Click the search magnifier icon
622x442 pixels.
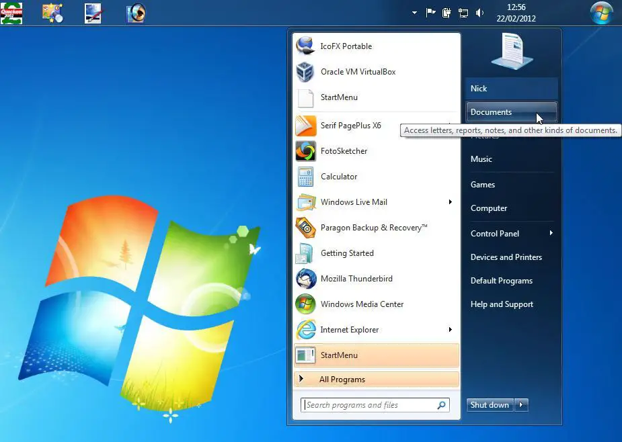pyautogui.click(x=442, y=405)
